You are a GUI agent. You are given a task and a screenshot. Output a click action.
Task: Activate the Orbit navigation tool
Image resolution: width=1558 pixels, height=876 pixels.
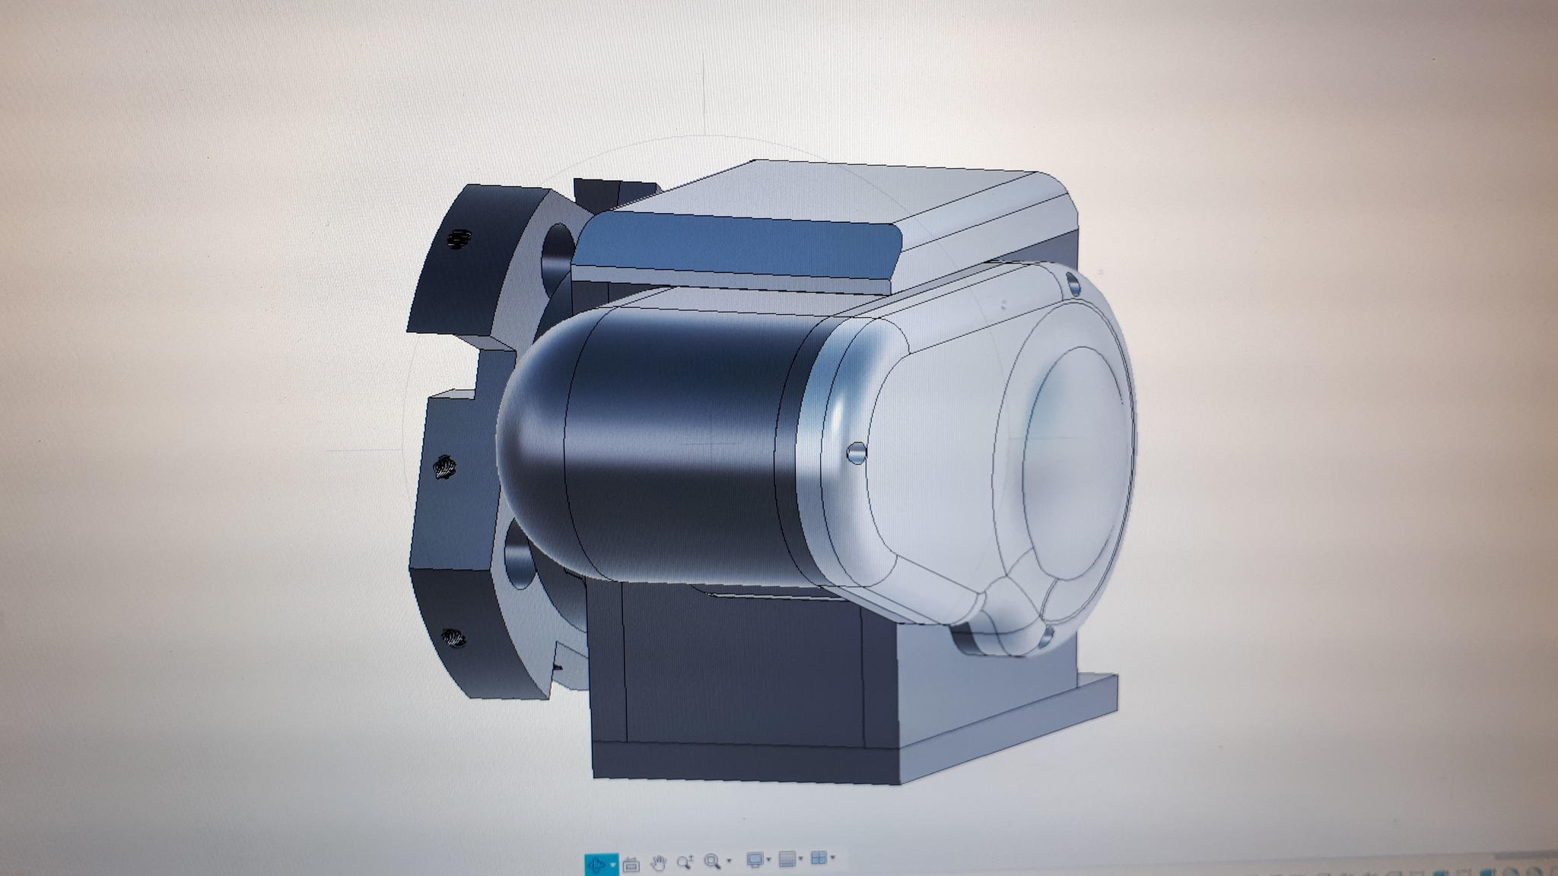point(597,865)
